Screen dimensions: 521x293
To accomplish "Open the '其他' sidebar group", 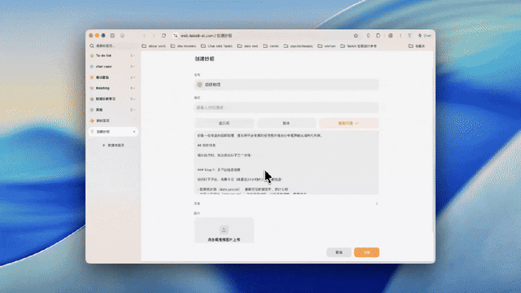I will pos(113,110).
